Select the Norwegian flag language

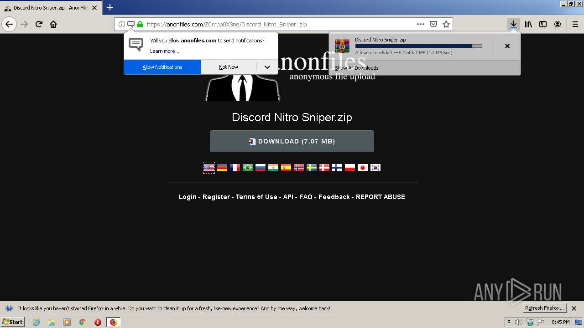(299, 168)
